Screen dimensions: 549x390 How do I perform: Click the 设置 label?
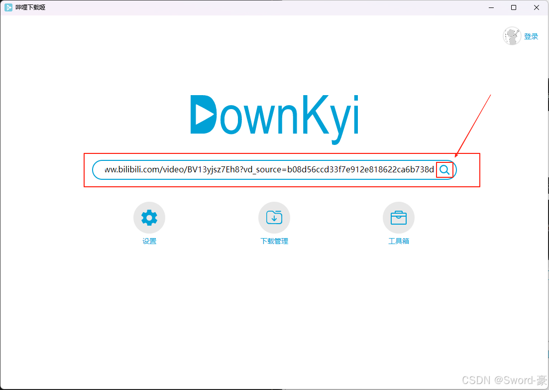point(149,241)
